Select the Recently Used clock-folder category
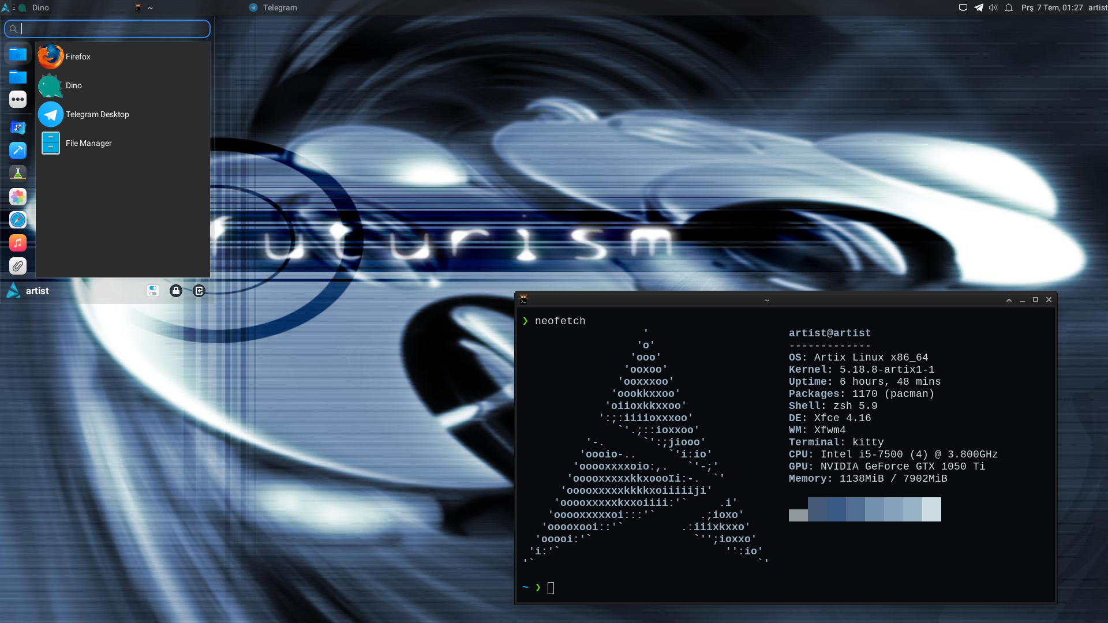Image resolution: width=1108 pixels, height=623 pixels. click(18, 77)
